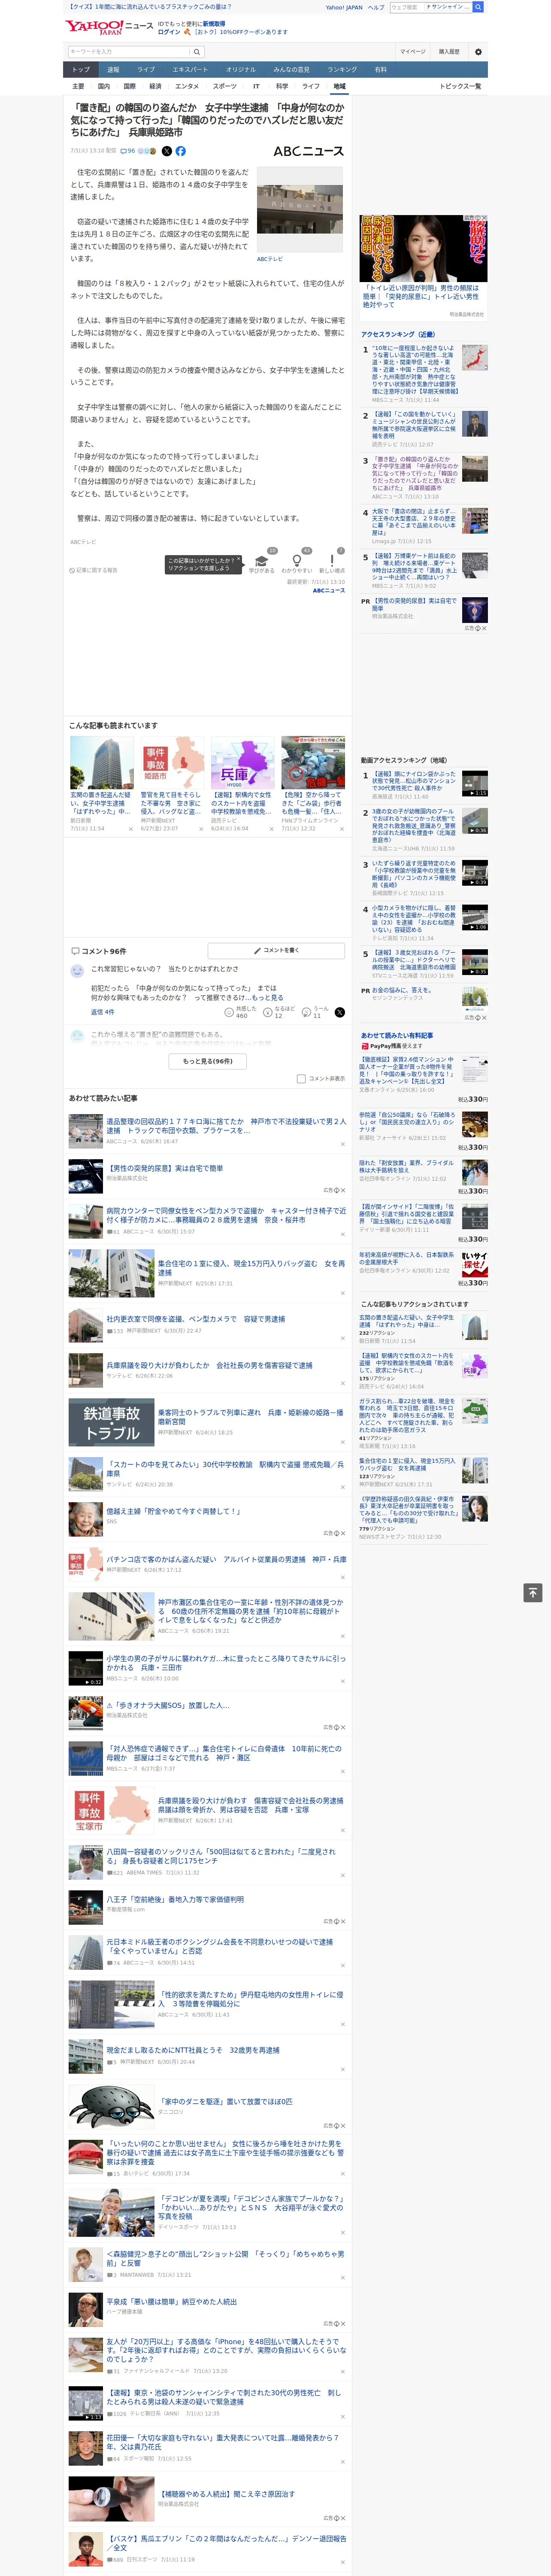Select the エキスパート tab
Image resolution: width=551 pixels, height=2576 pixels.
click(190, 70)
